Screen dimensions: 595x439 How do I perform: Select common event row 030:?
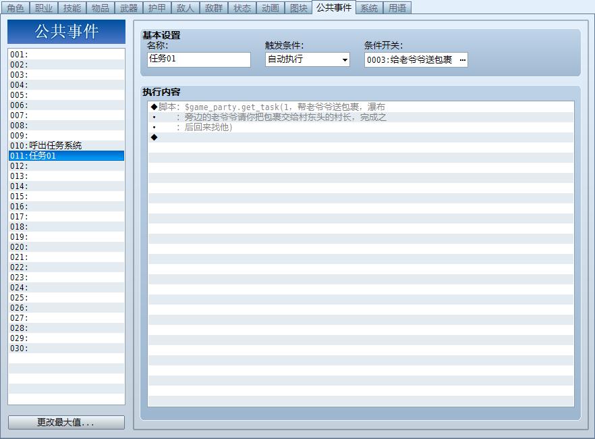pos(66,348)
